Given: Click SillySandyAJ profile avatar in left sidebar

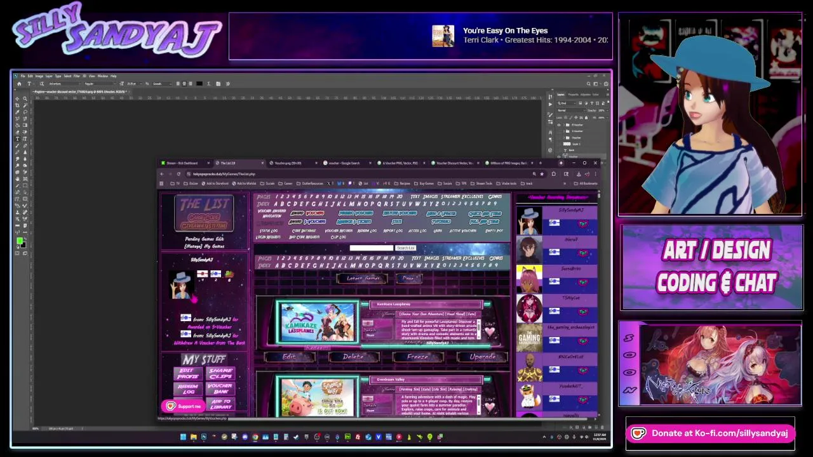Looking at the screenshot, I should [182, 285].
